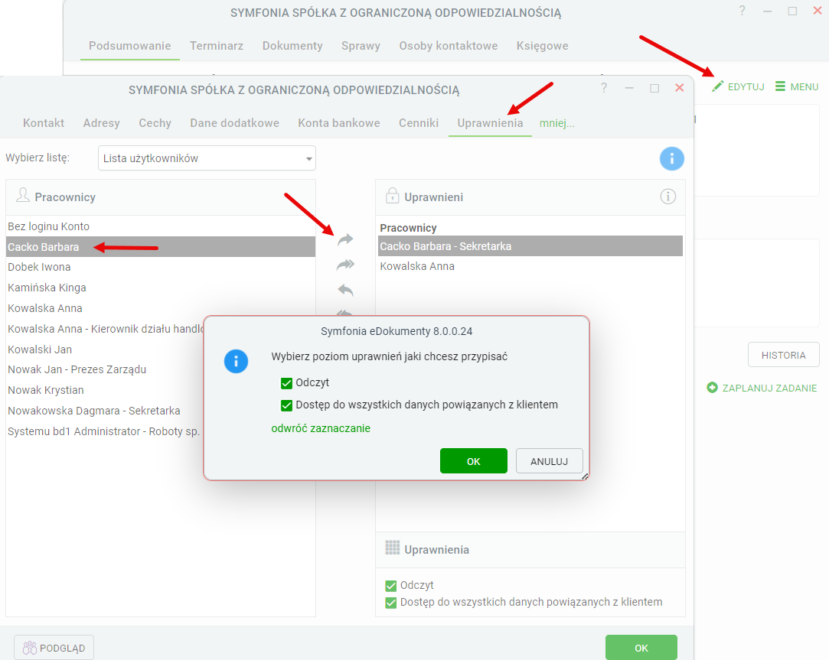
Task: Select Bez loginu Konto in employee list
Action: (x=161, y=226)
